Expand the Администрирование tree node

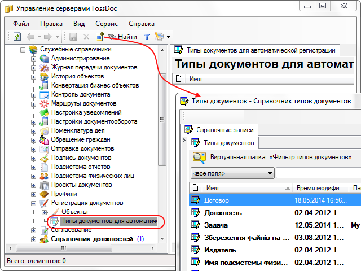(34, 59)
